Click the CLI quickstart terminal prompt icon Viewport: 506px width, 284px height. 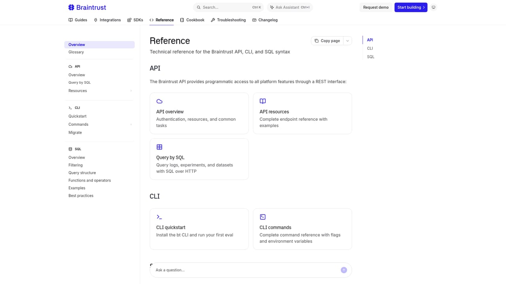[159, 217]
